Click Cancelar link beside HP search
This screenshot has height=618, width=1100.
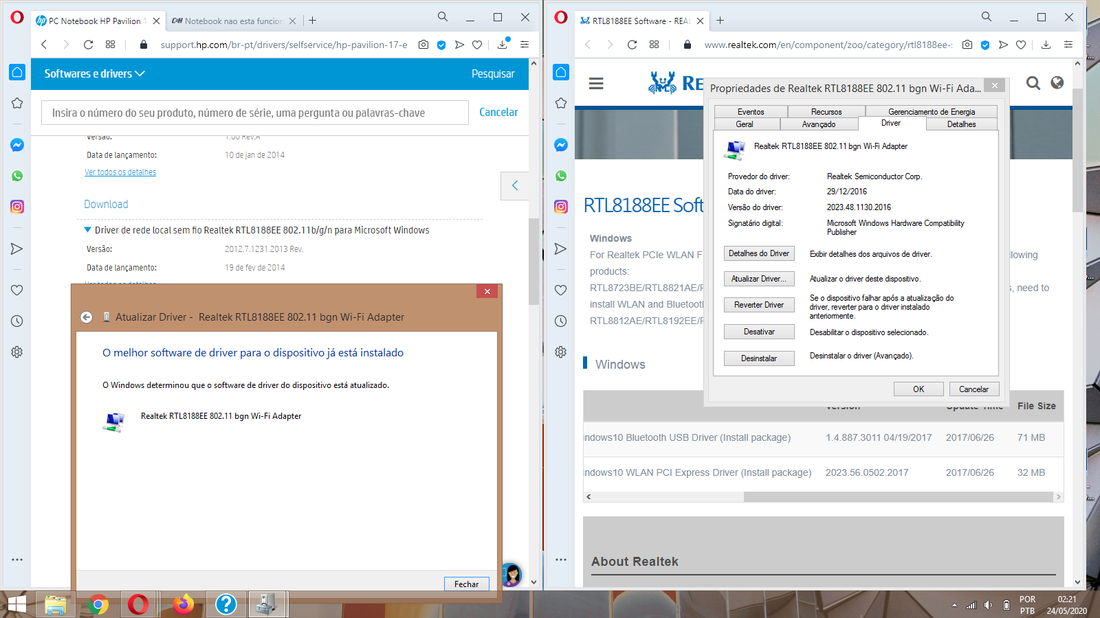[x=498, y=112]
